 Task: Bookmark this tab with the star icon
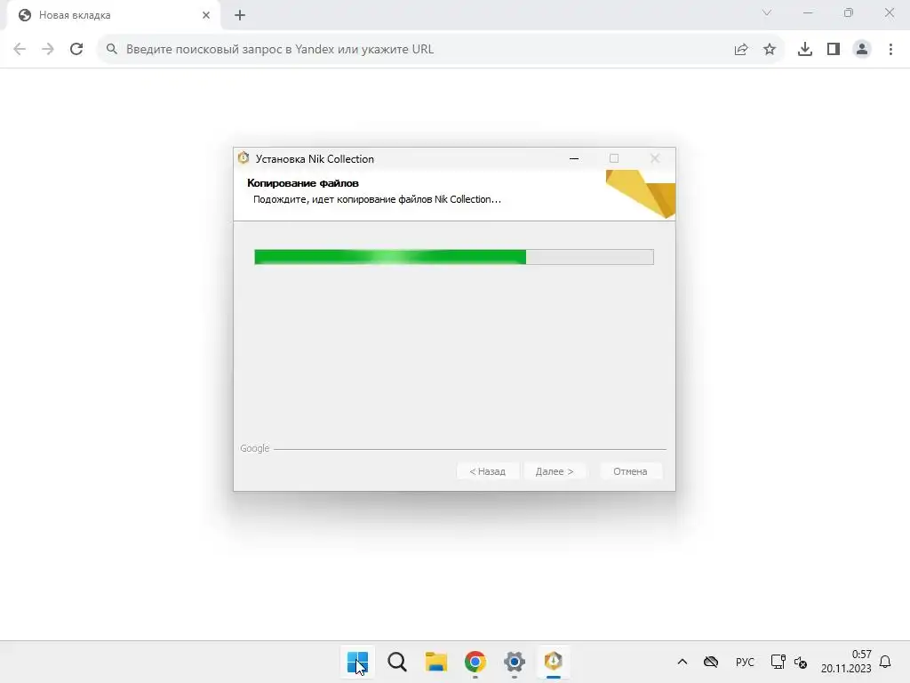(x=770, y=50)
